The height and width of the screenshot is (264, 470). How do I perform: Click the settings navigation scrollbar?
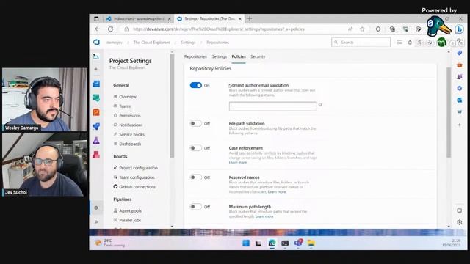(x=172, y=106)
